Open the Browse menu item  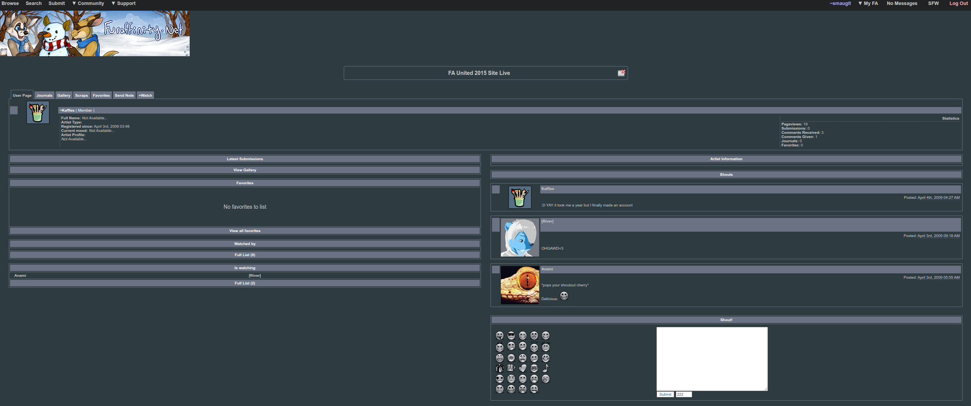(10, 3)
